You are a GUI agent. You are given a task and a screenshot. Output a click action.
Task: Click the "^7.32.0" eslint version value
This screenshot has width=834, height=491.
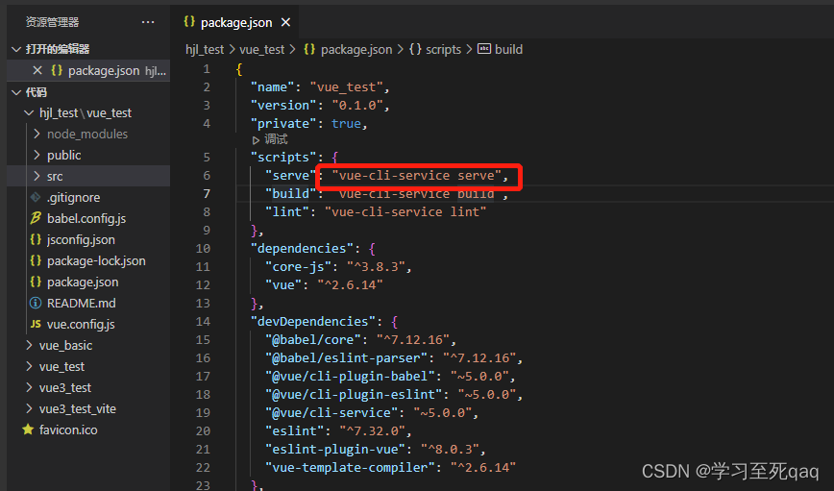[x=372, y=430]
